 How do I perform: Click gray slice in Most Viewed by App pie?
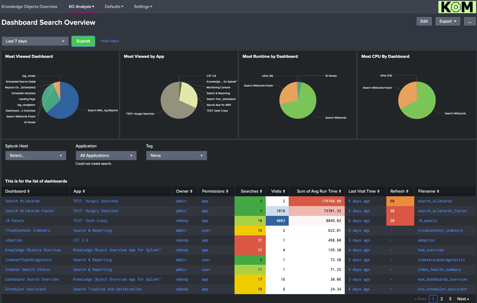tap(171, 104)
